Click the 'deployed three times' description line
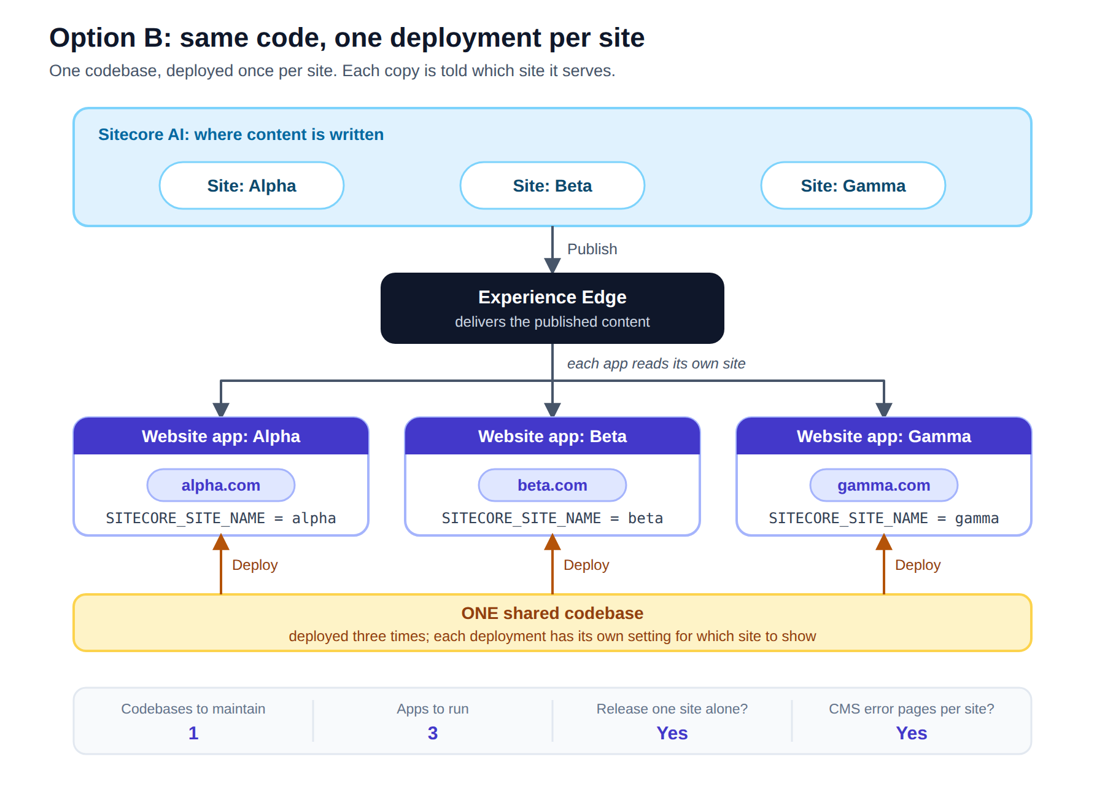1105x786 pixels. [x=552, y=636]
